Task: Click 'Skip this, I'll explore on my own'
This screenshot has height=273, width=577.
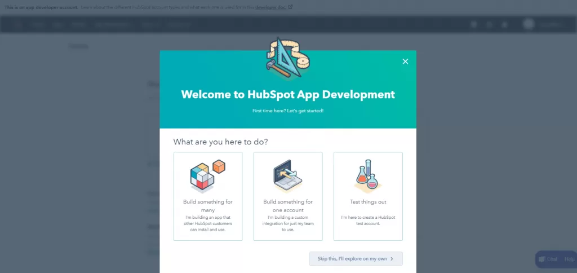Action: pos(356,259)
